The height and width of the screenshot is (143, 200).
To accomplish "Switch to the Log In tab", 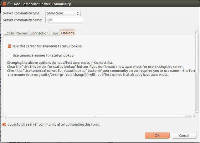I will [x=9, y=33].
